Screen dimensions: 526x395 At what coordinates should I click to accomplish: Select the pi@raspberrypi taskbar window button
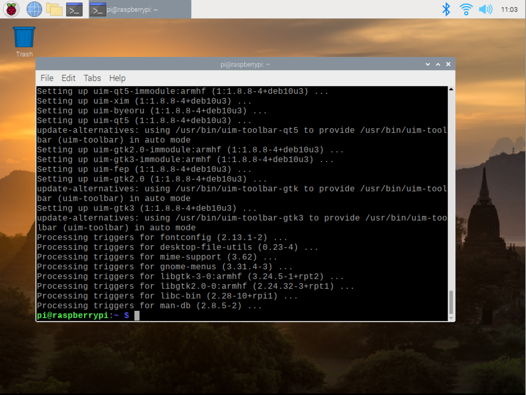click(x=140, y=10)
